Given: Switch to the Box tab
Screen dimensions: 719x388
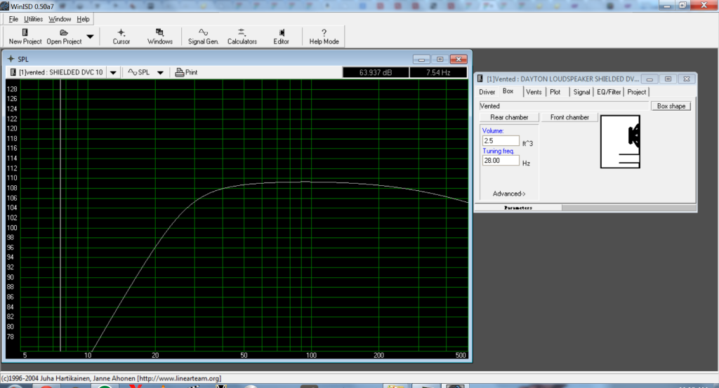Looking at the screenshot, I should (x=508, y=91).
